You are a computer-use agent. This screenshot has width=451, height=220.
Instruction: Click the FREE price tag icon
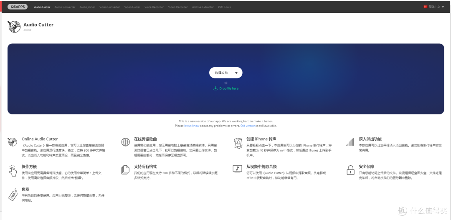coord(13,195)
